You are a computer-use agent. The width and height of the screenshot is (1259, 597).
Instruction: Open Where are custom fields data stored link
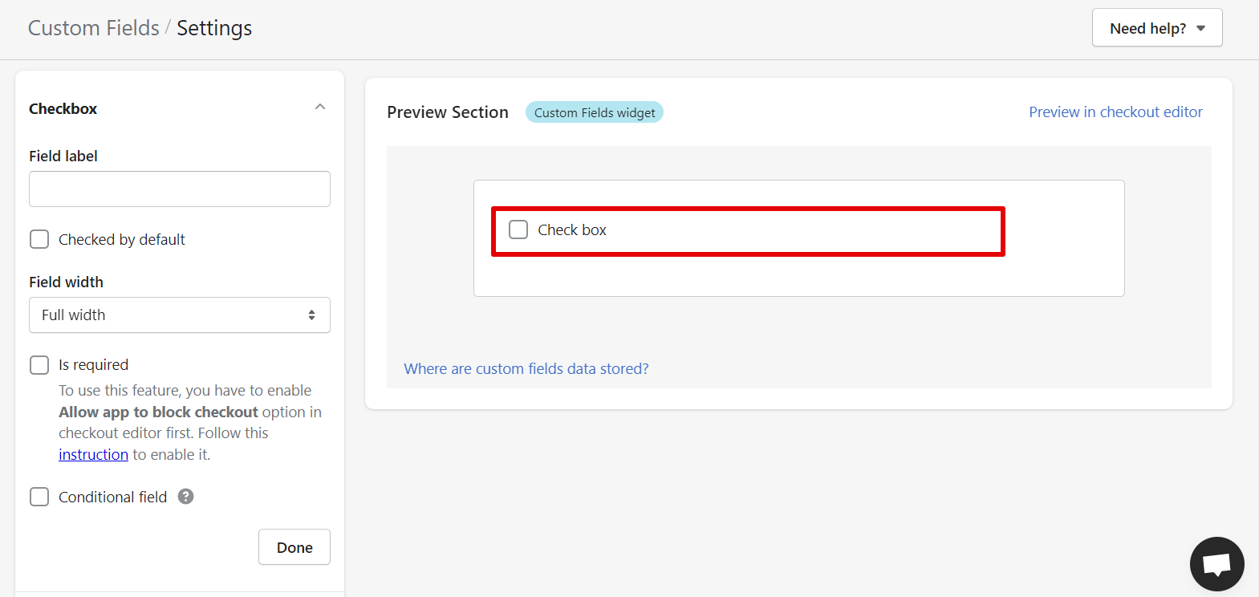click(x=526, y=368)
